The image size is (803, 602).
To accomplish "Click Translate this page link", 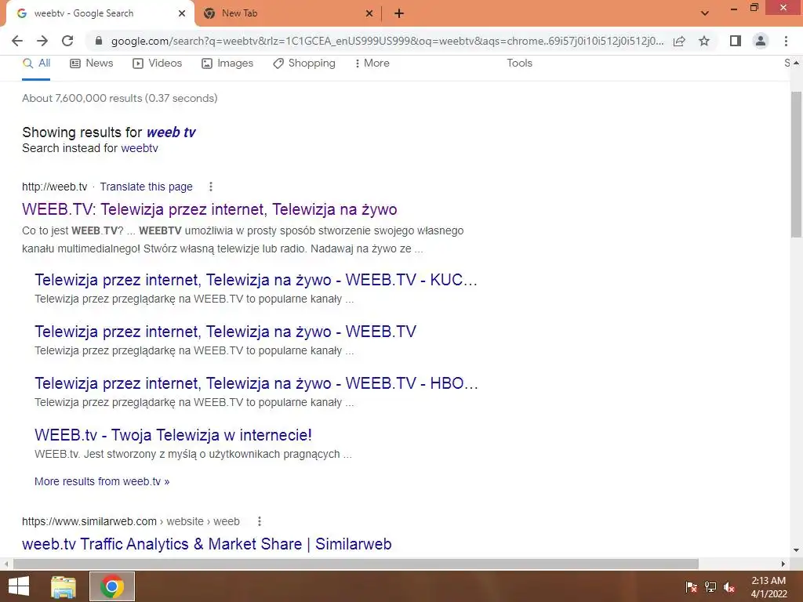I will point(146,187).
